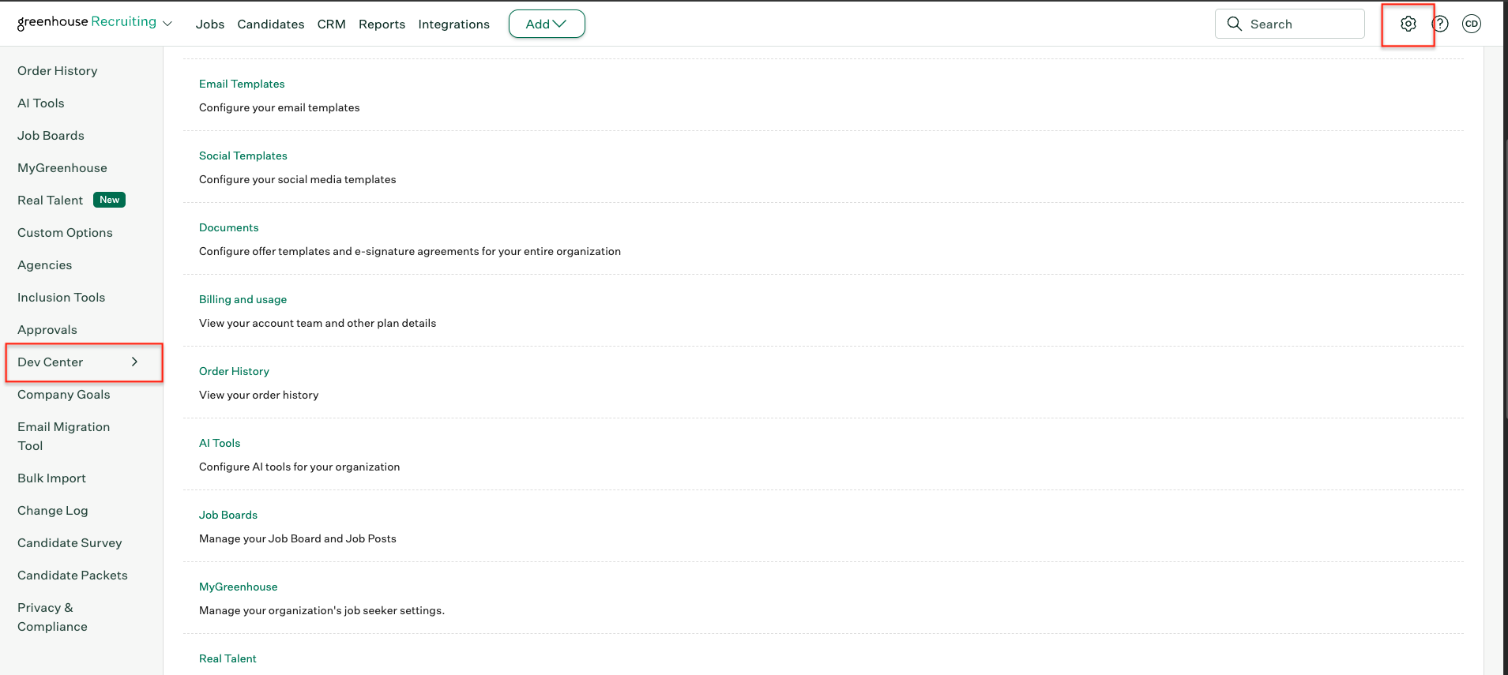Image resolution: width=1508 pixels, height=675 pixels.
Task: Go to Candidates in top navigation
Action: coord(271,24)
